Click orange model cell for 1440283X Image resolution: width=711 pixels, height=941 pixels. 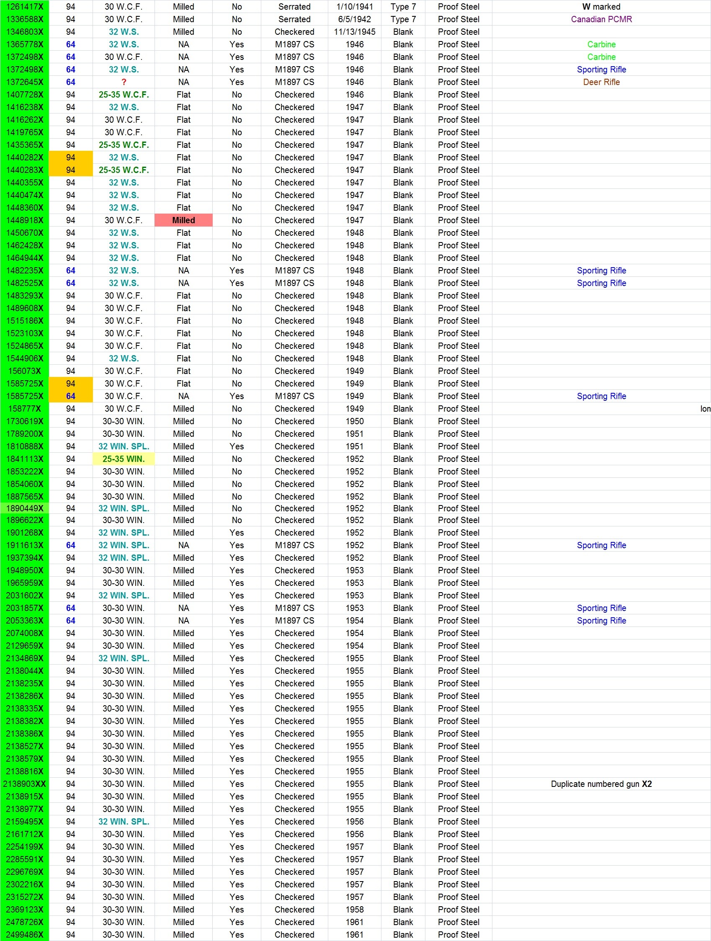[x=71, y=170]
